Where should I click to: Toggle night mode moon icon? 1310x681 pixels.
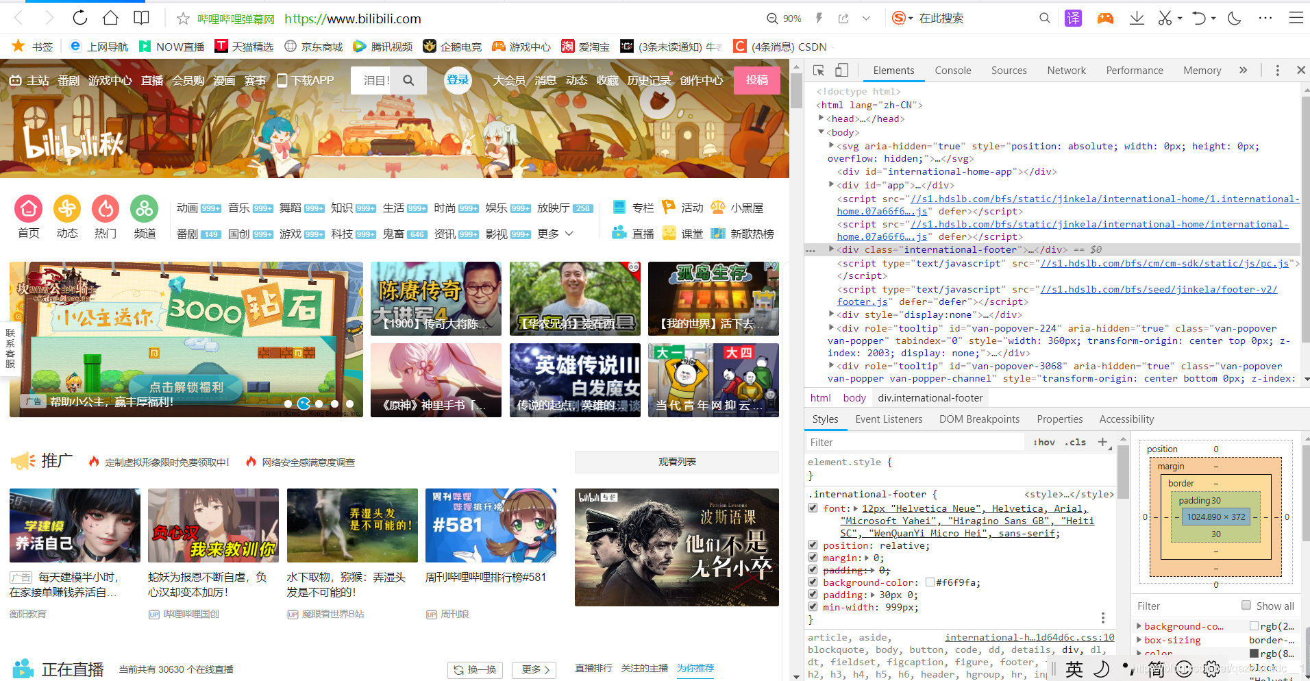tap(1235, 18)
